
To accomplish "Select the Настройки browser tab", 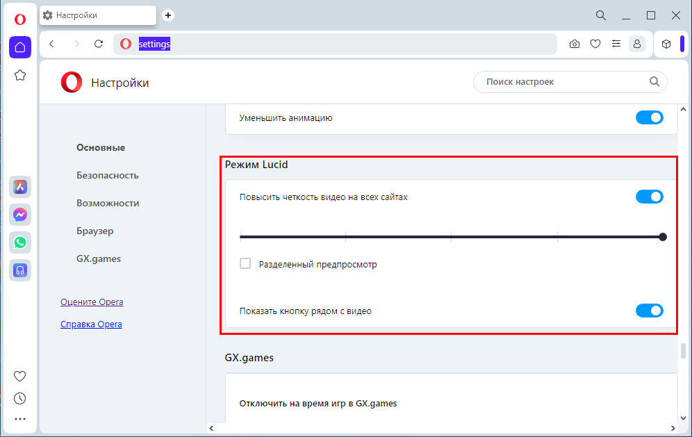I will tap(98, 15).
